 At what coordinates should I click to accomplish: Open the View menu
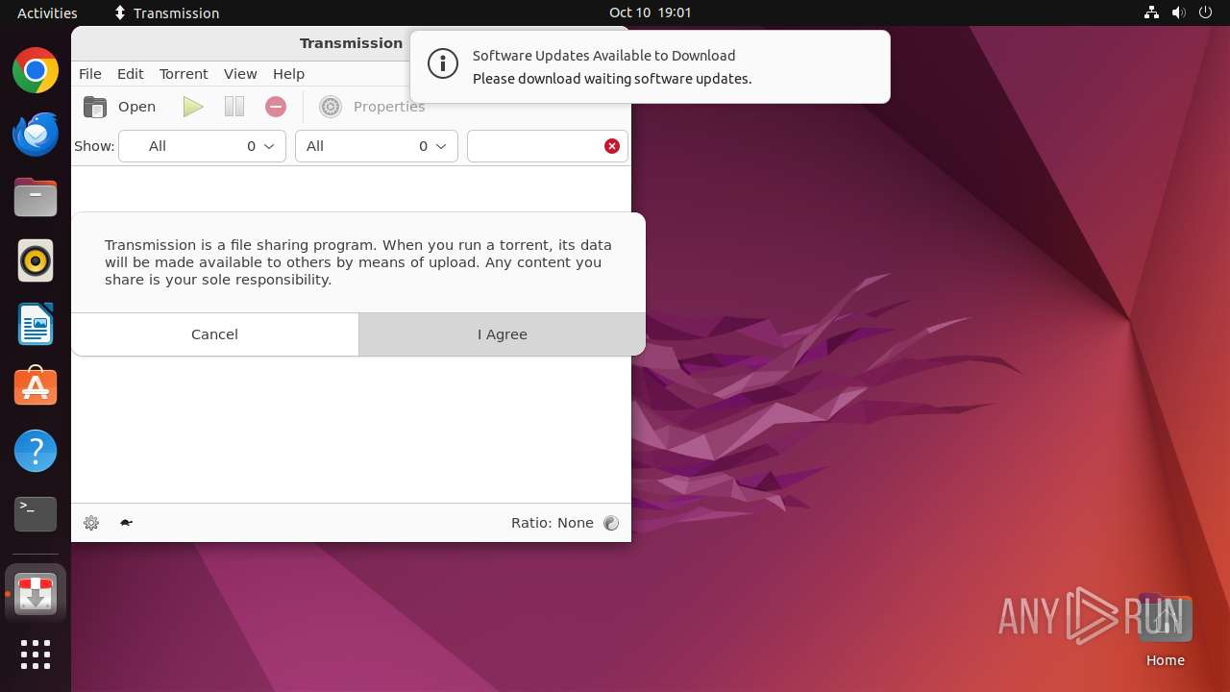tap(240, 74)
